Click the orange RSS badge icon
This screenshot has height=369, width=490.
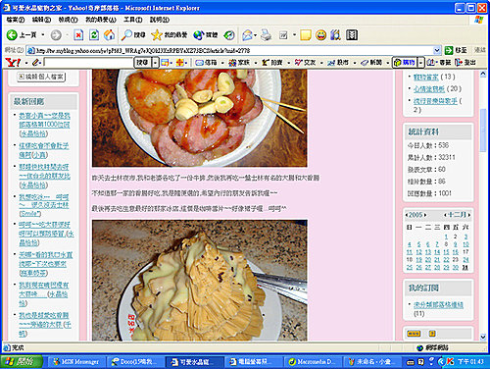pos(414,334)
